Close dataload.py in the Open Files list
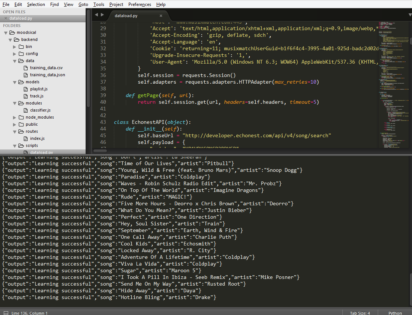The width and height of the screenshot is (412, 315). coord(6,18)
